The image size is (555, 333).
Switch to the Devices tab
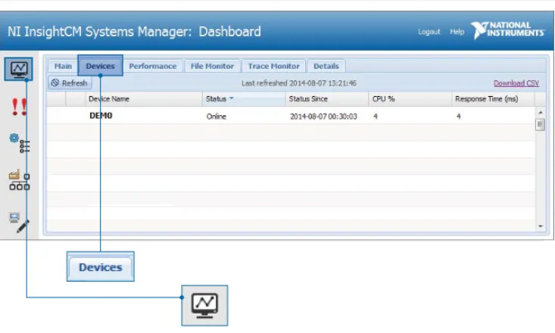point(100,66)
